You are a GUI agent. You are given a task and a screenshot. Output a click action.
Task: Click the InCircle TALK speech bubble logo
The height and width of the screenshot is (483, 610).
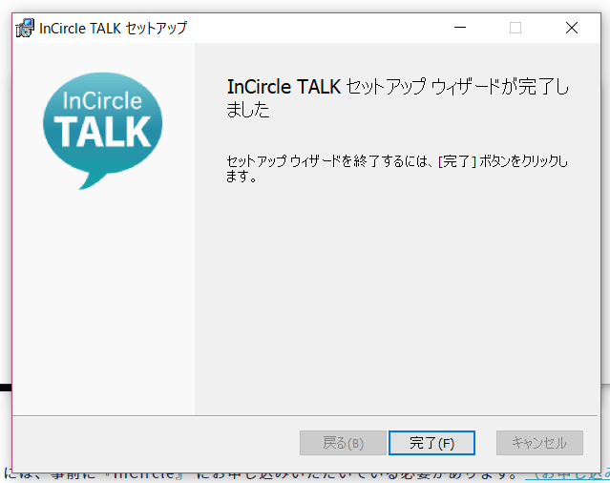tap(102, 130)
